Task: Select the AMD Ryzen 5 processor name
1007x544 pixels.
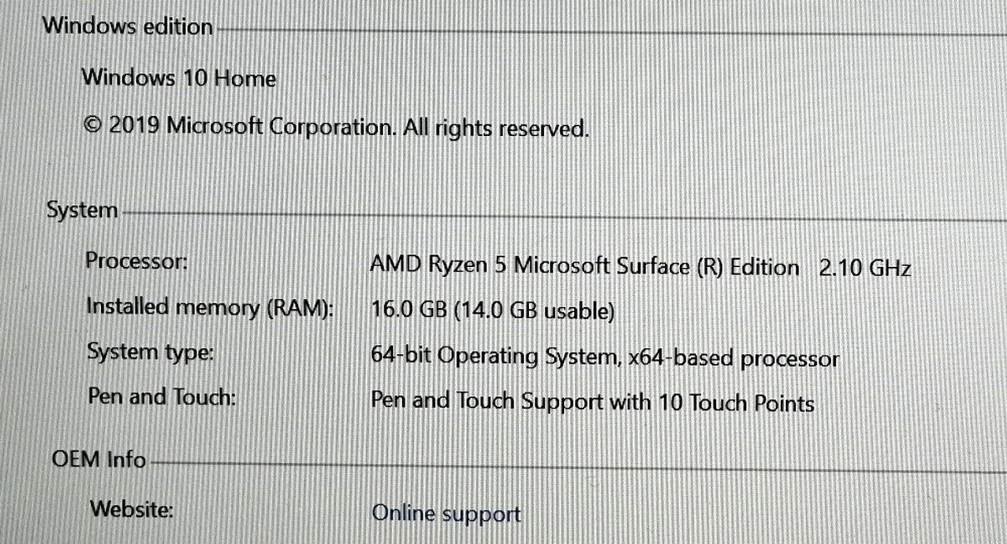Action: [x=438, y=265]
